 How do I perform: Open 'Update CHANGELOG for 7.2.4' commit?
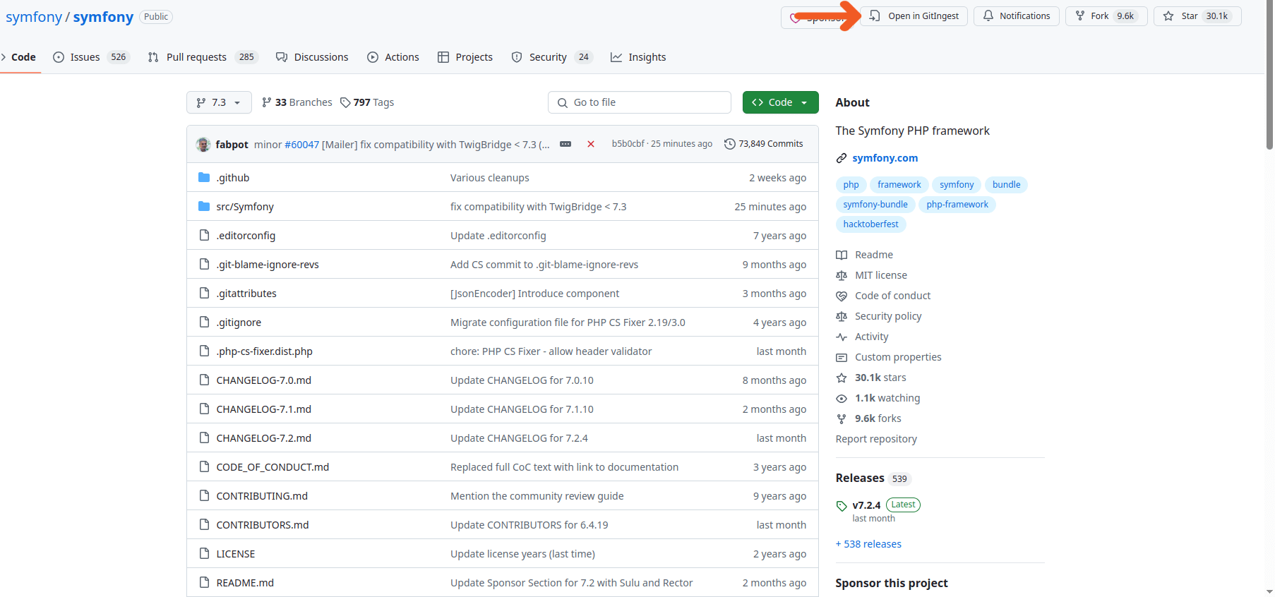[x=519, y=438]
